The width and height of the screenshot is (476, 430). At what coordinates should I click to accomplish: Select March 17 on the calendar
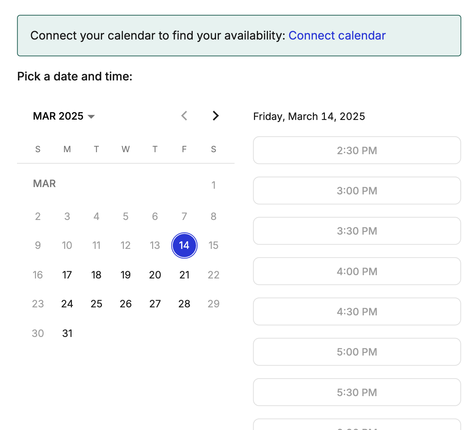pyautogui.click(x=67, y=275)
